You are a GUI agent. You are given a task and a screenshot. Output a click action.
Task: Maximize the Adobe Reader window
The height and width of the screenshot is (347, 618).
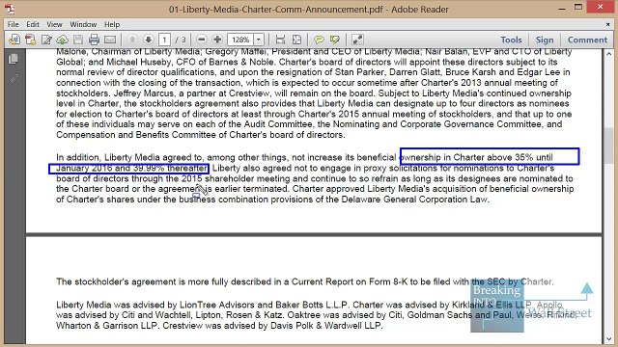(578, 7)
